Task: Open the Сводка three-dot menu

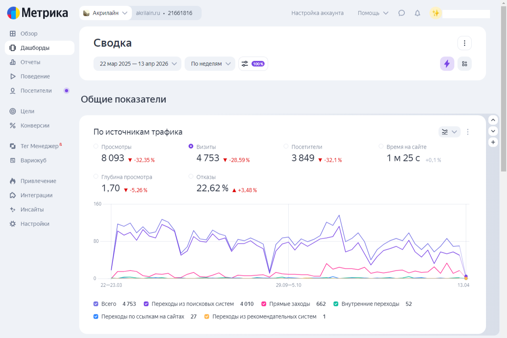Action: click(465, 43)
